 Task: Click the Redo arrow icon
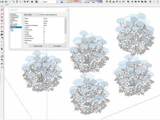pos(28,2)
